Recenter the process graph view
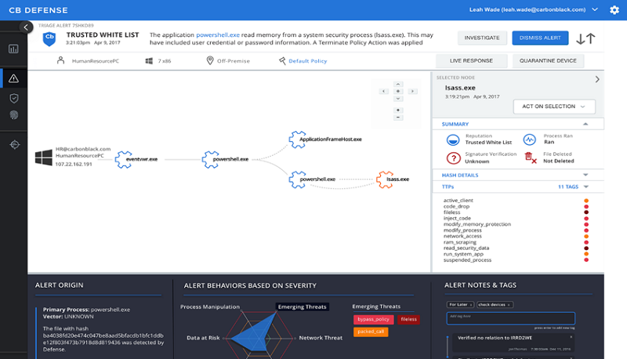This screenshot has width=627, height=359. tap(398, 91)
